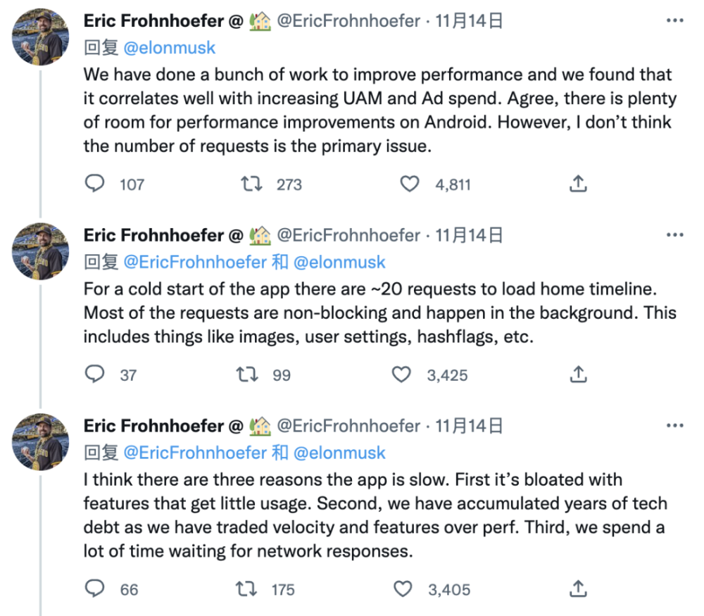This screenshot has height=616, width=704.
Task: Retweet the post with 175 retweets
Action: click(x=246, y=589)
